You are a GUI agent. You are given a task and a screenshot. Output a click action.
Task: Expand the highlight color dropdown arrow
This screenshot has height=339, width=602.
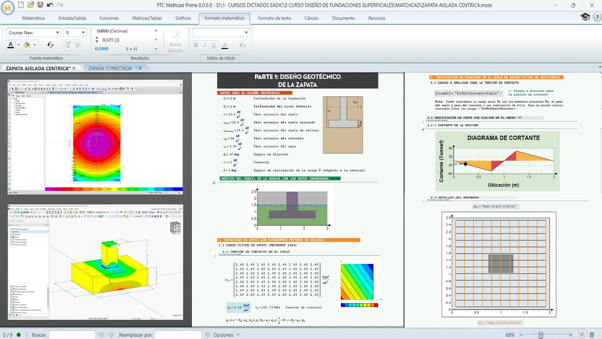tap(34, 45)
